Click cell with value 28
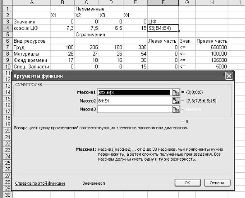 pyautogui.click(x=62, y=54)
